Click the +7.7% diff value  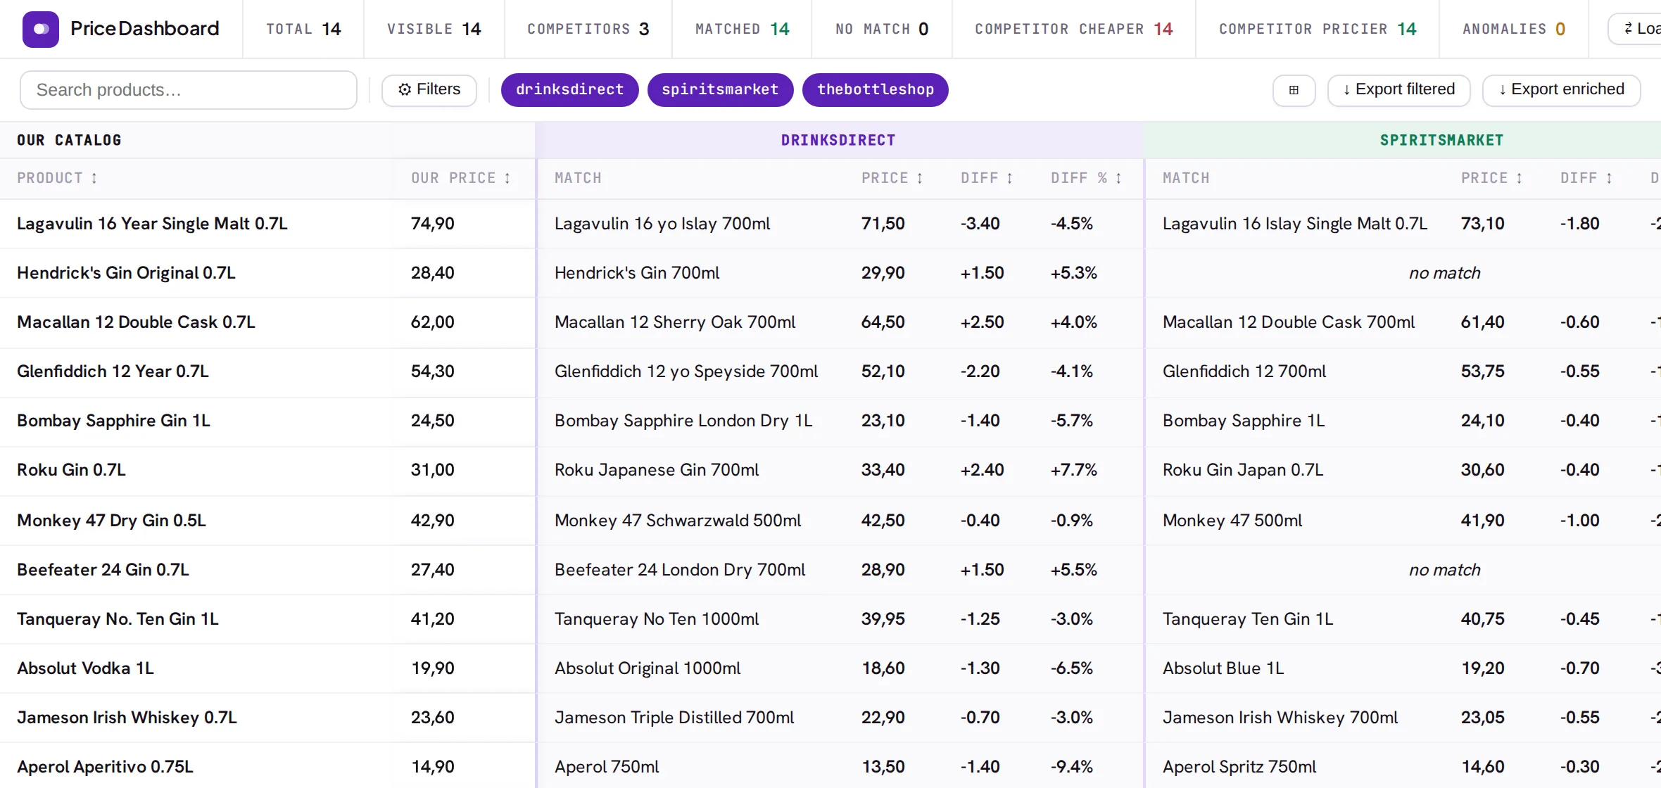pos(1074,470)
